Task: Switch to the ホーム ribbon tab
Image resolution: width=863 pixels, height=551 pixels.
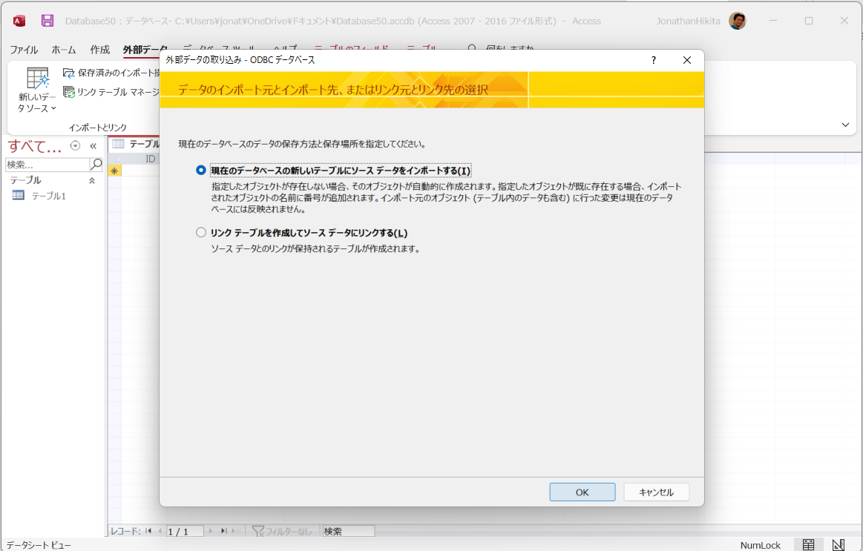Action: click(63, 49)
